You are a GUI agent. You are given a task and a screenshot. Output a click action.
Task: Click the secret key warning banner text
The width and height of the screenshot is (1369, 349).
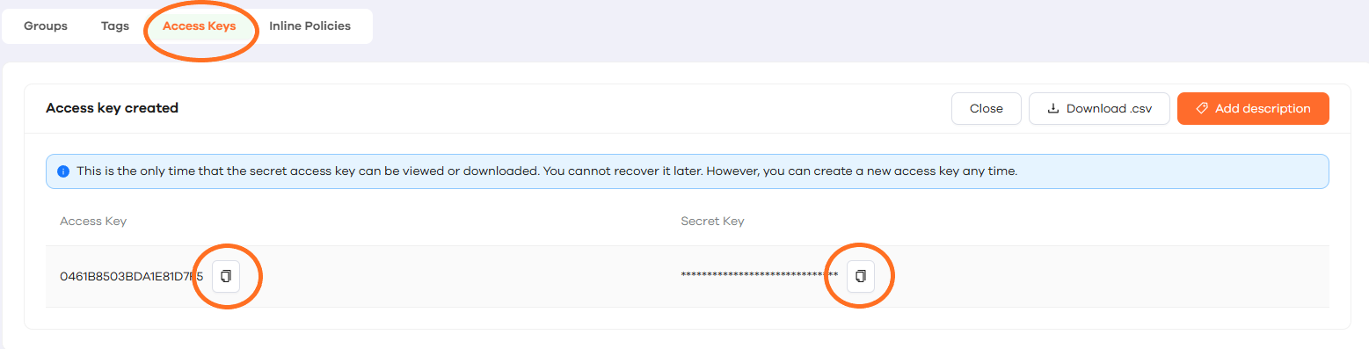tap(547, 171)
